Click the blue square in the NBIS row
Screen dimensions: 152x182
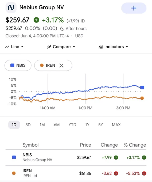pyautogui.click(x=14, y=157)
